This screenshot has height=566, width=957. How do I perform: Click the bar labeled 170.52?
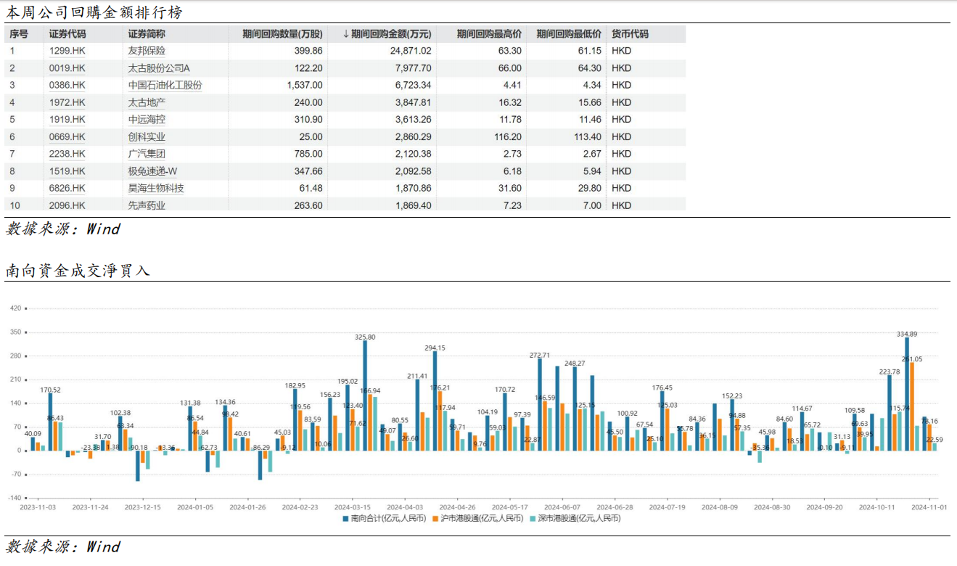(x=51, y=422)
